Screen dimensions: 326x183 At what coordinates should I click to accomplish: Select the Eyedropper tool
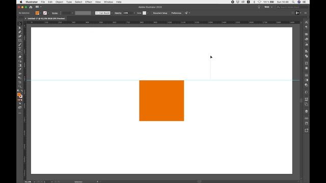point(20,70)
